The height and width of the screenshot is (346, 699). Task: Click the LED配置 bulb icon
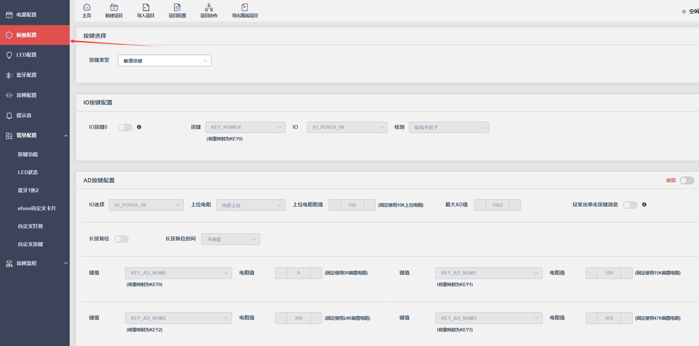pos(9,55)
